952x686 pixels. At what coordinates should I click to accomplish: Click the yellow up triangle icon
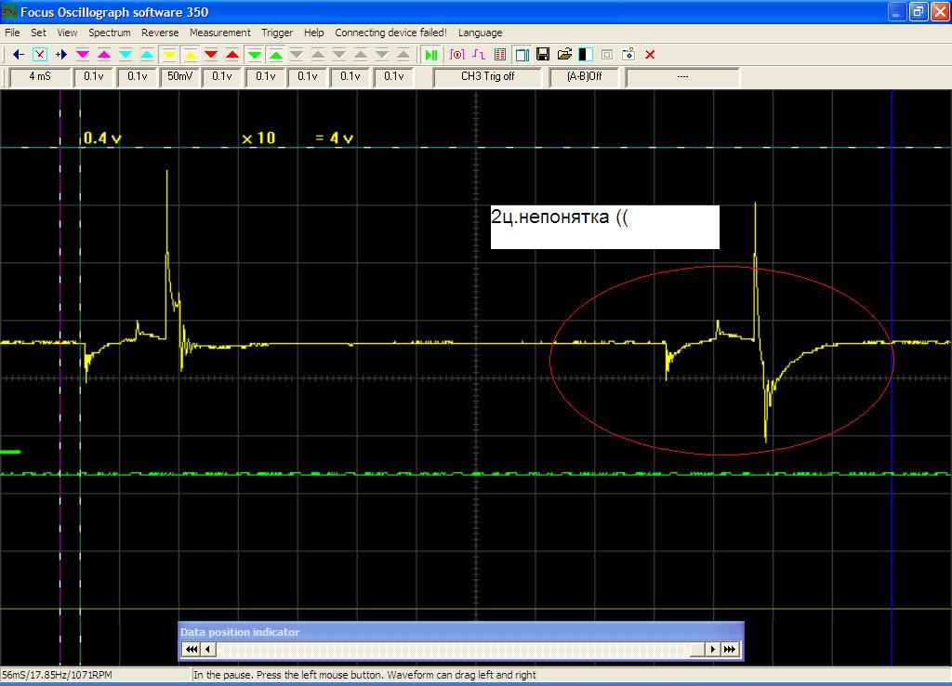point(190,55)
